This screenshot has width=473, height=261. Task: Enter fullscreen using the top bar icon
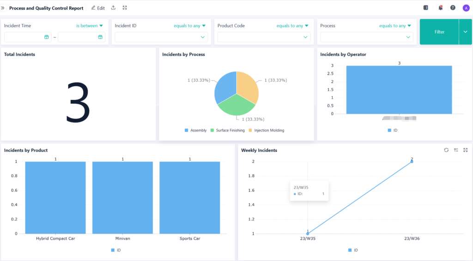pos(125,8)
